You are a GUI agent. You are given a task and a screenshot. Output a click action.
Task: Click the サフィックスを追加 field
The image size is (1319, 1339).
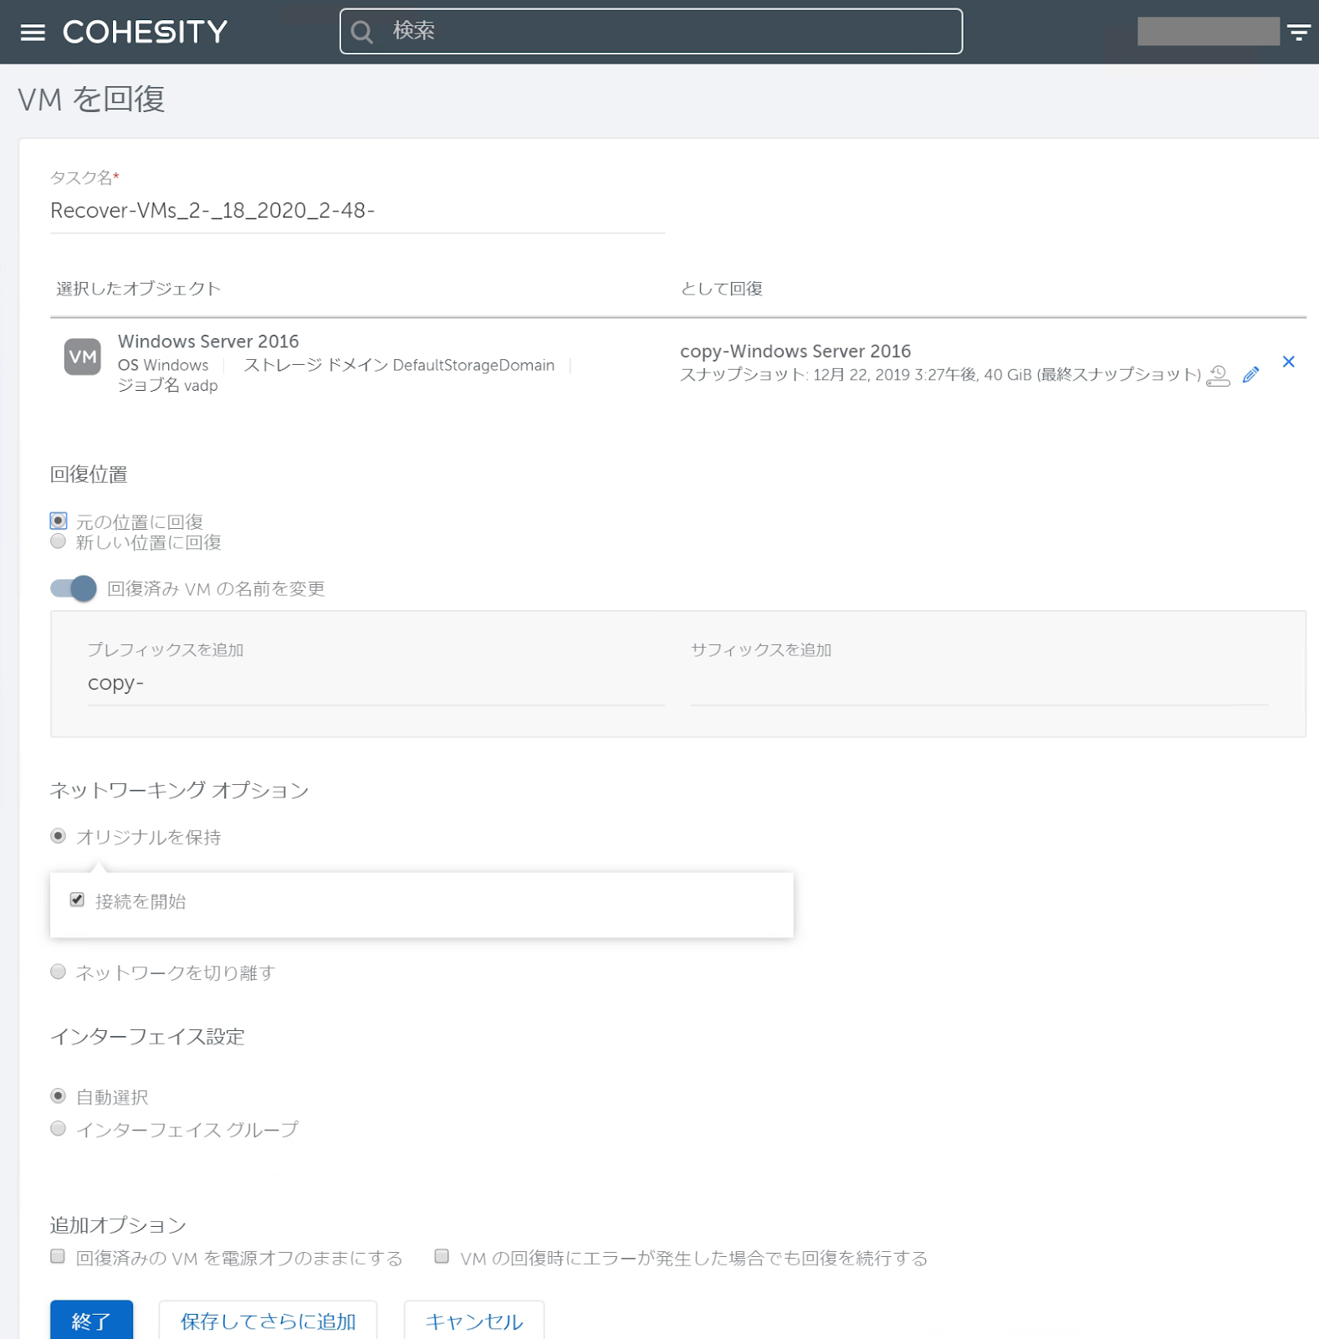(x=979, y=683)
